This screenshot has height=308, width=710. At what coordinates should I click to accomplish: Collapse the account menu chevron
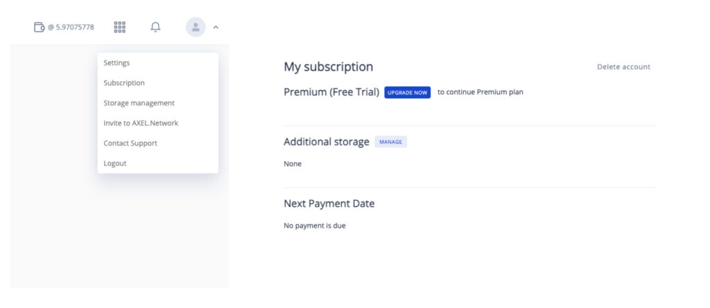(x=216, y=27)
